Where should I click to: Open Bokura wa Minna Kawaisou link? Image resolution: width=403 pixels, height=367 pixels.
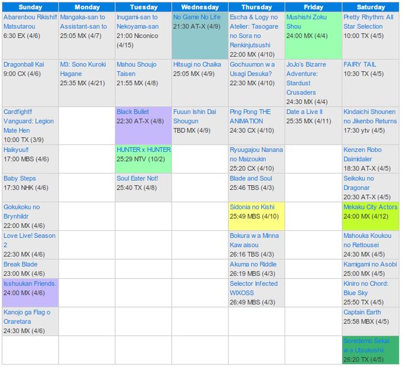click(254, 240)
